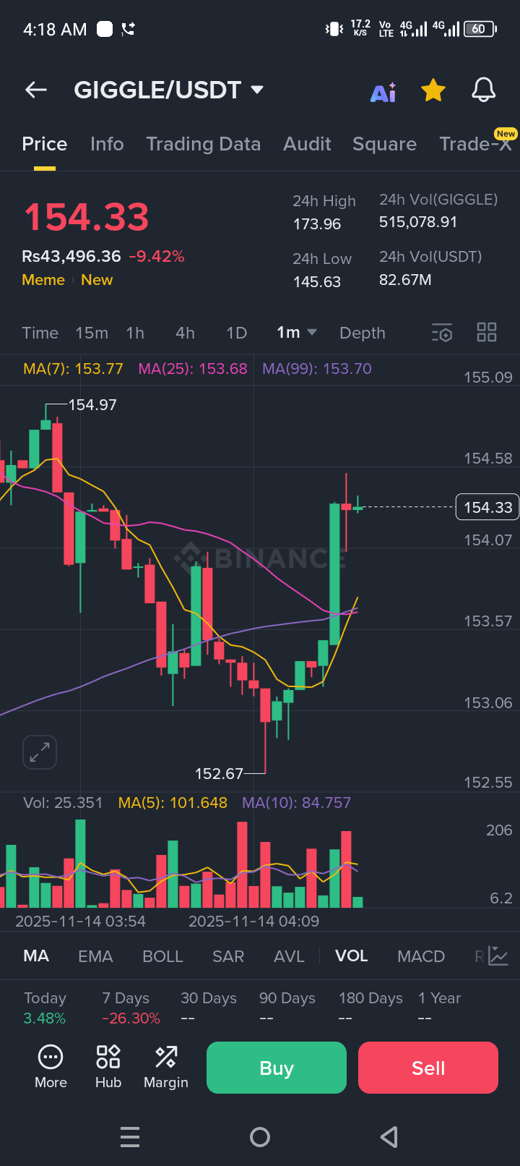Open indicator settings chart icon

(498, 956)
